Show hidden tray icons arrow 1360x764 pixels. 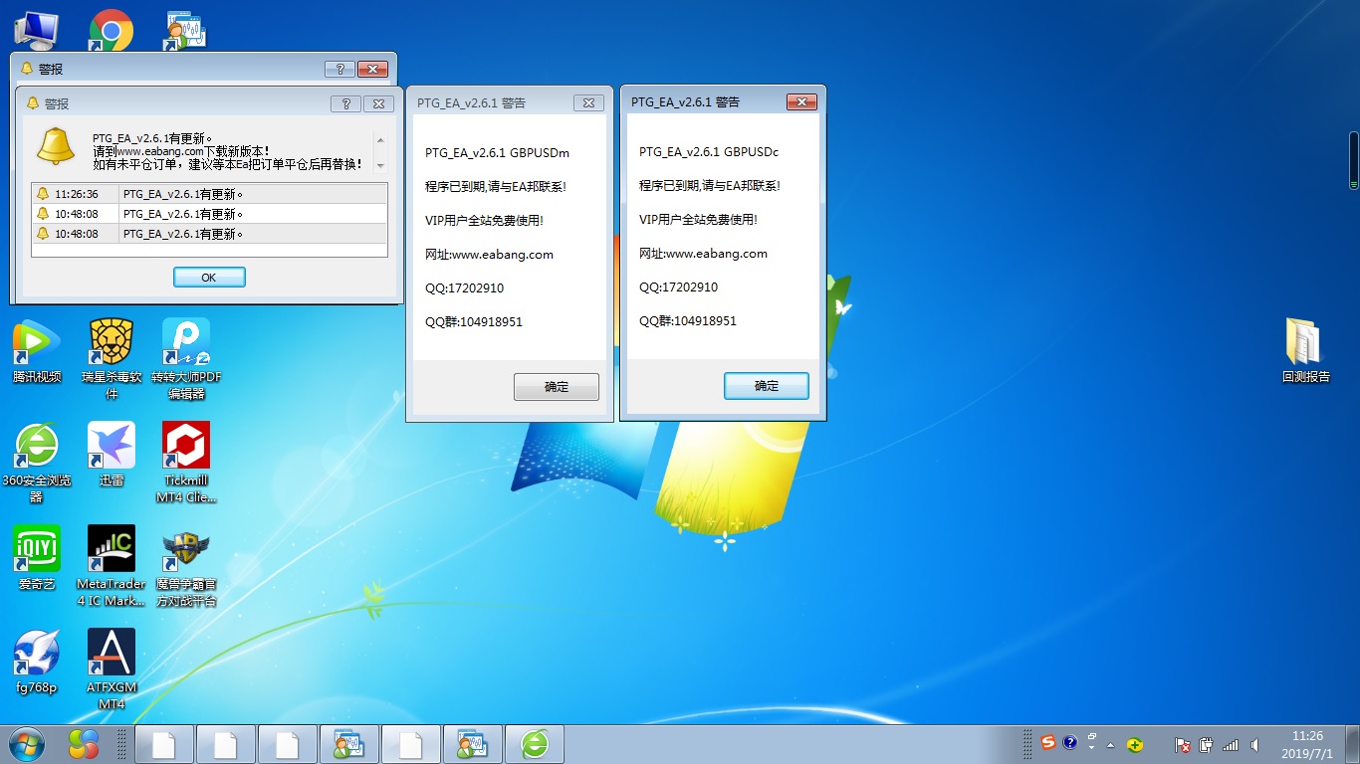1111,745
